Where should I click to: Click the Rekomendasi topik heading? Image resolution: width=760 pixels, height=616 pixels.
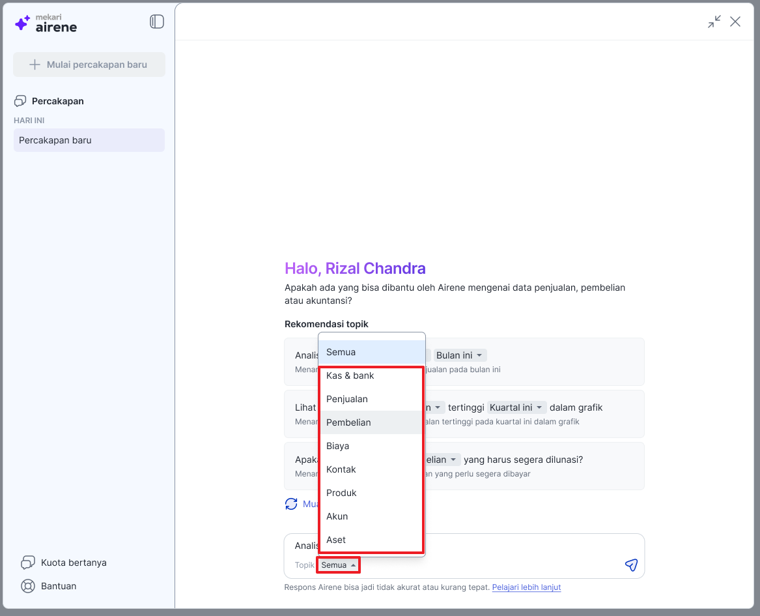326,324
